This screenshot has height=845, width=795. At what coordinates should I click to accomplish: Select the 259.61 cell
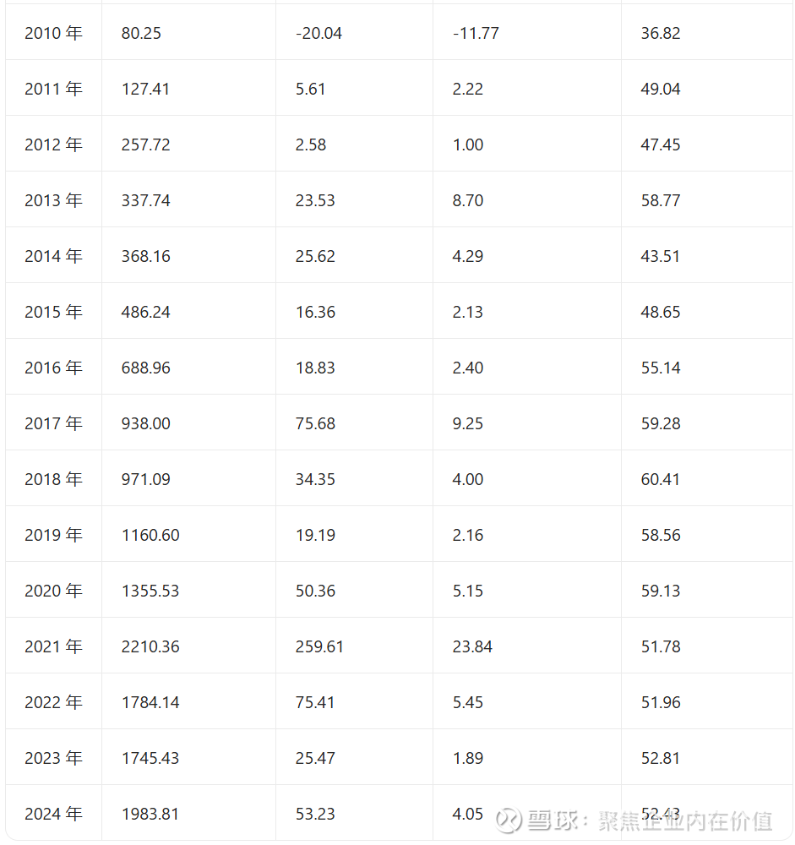point(319,646)
